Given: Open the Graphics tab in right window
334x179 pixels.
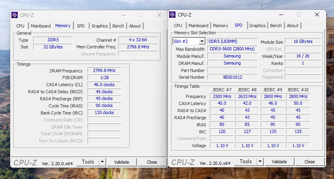Looking at the screenshot, I should (257, 26).
